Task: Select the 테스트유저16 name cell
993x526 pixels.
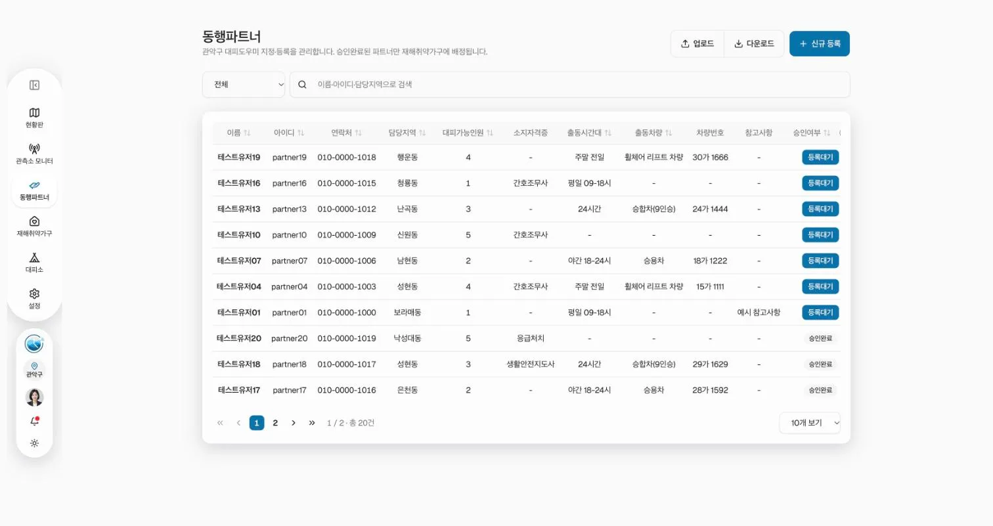Action: coord(239,183)
